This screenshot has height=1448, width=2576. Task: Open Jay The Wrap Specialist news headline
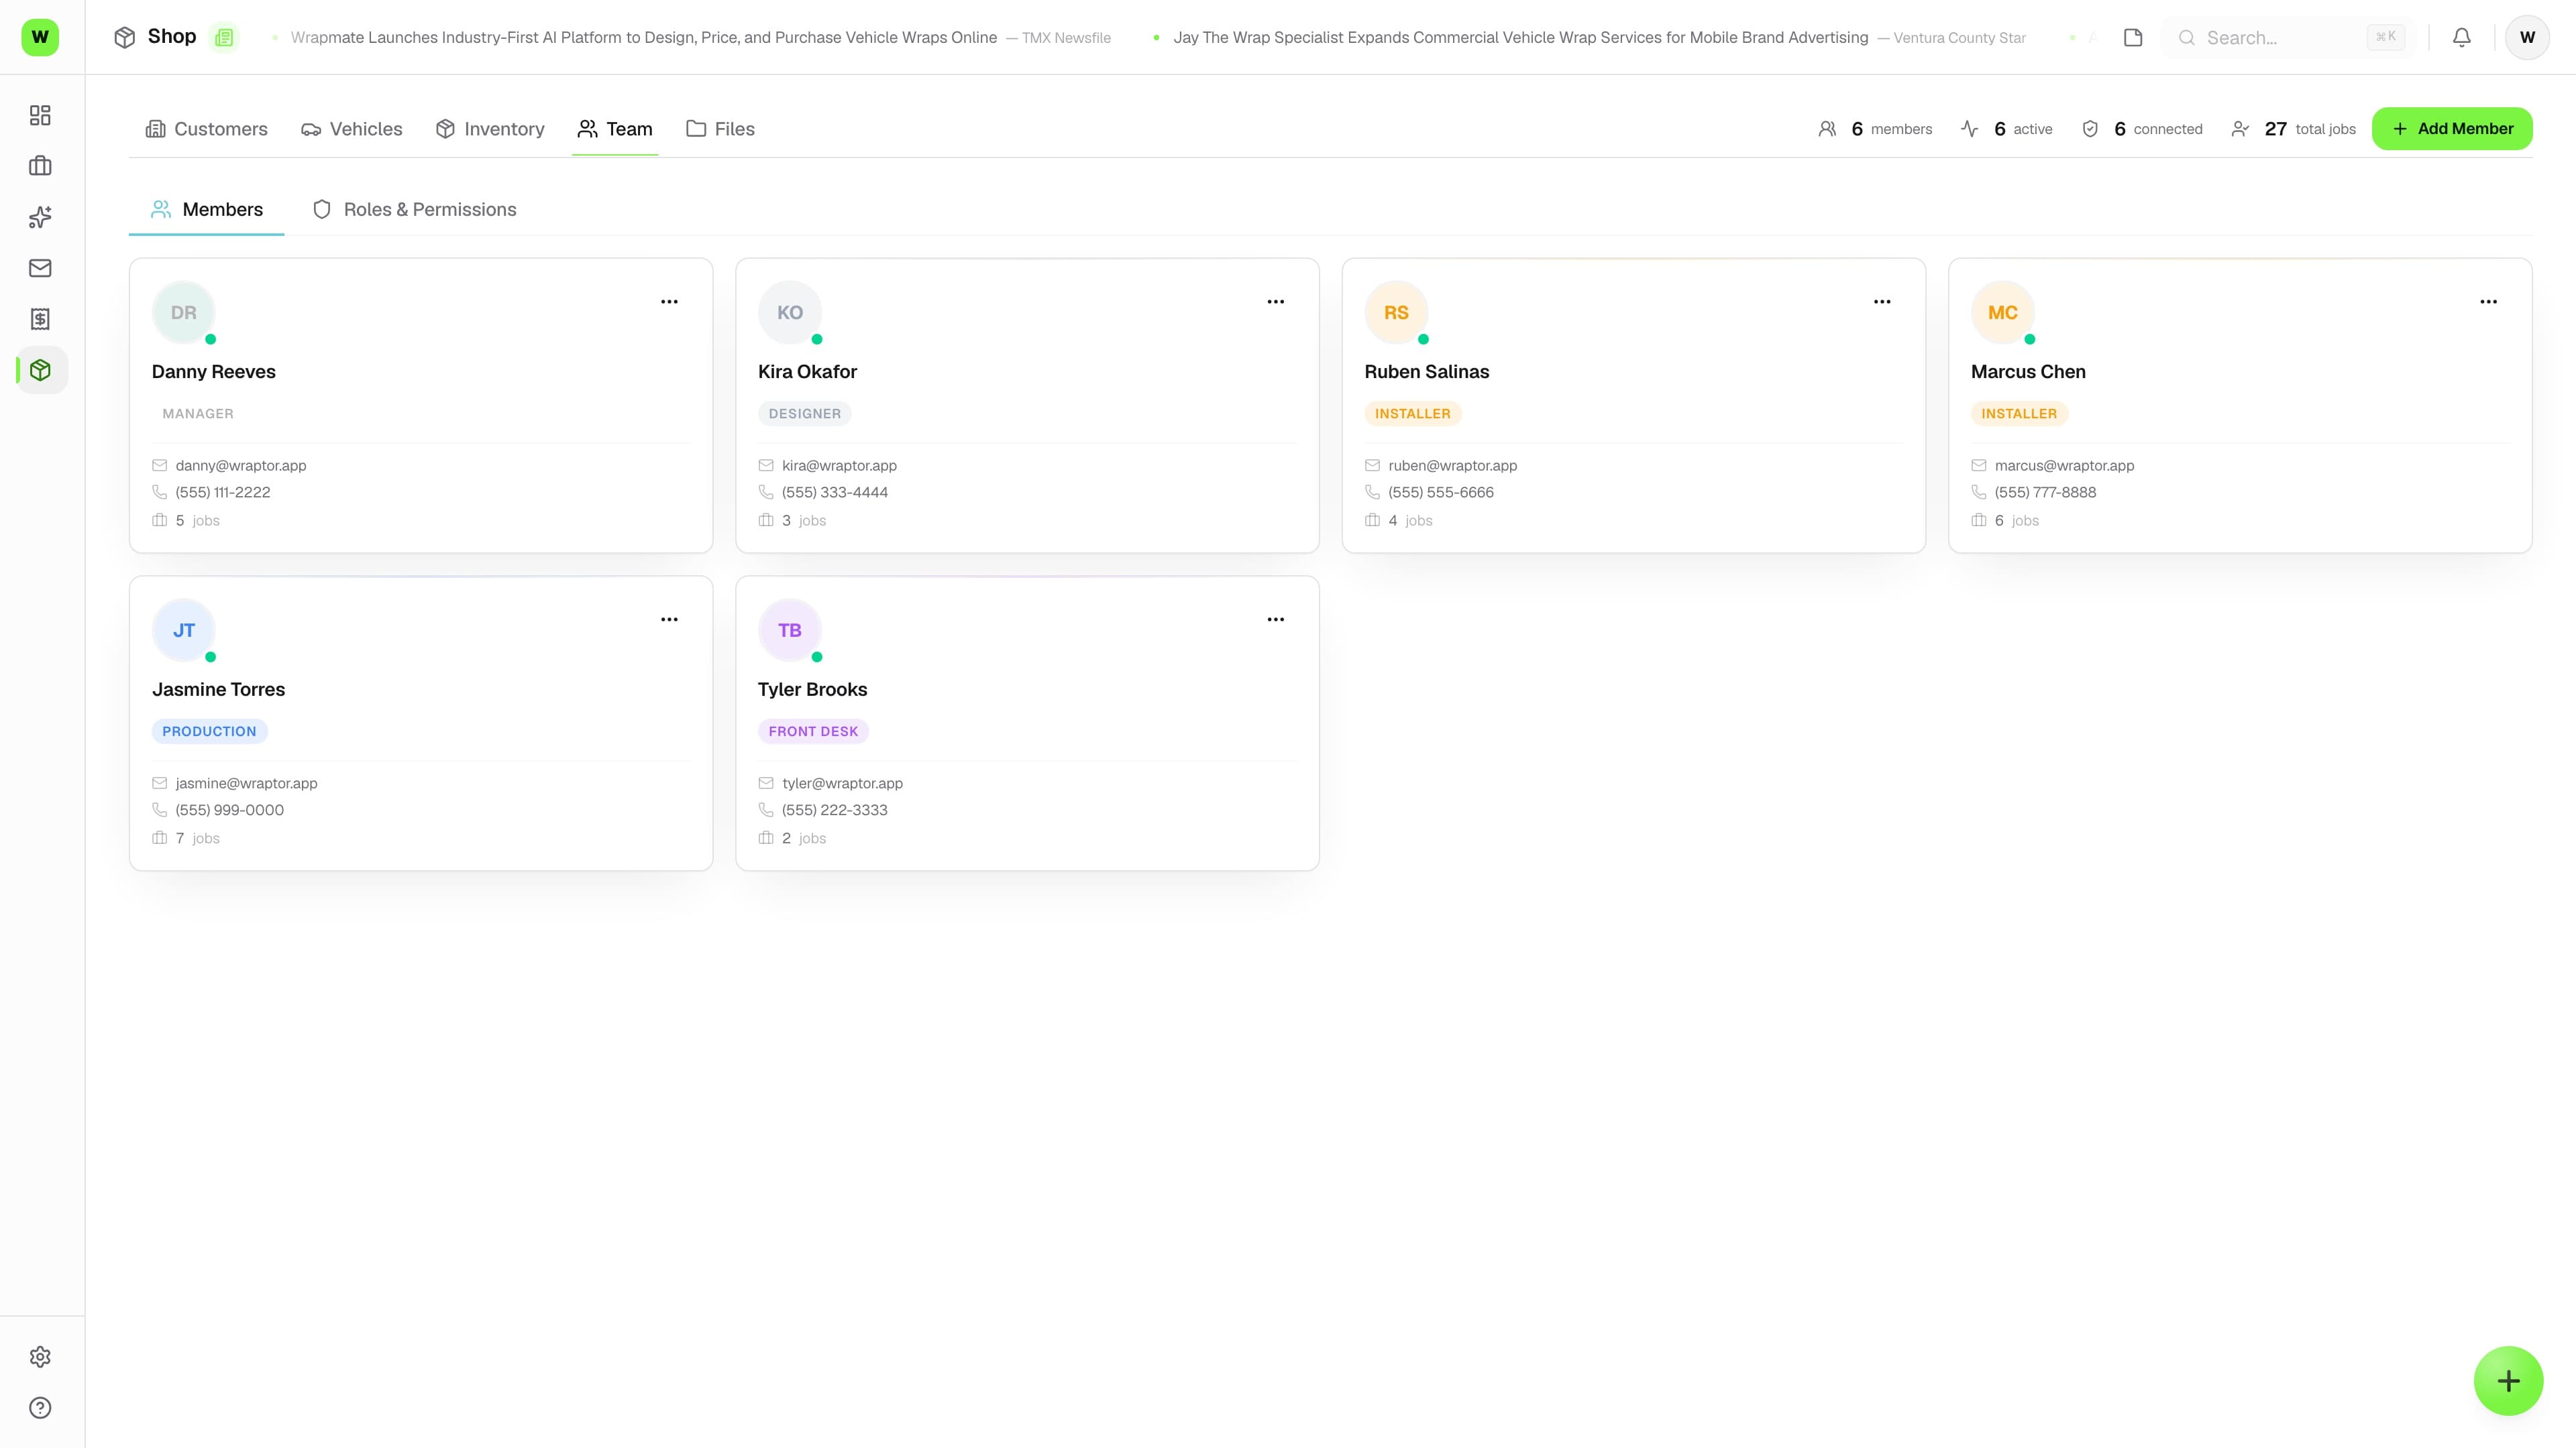click(x=1520, y=38)
